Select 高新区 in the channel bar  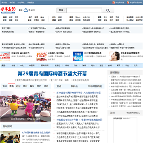(x=58, y=66)
